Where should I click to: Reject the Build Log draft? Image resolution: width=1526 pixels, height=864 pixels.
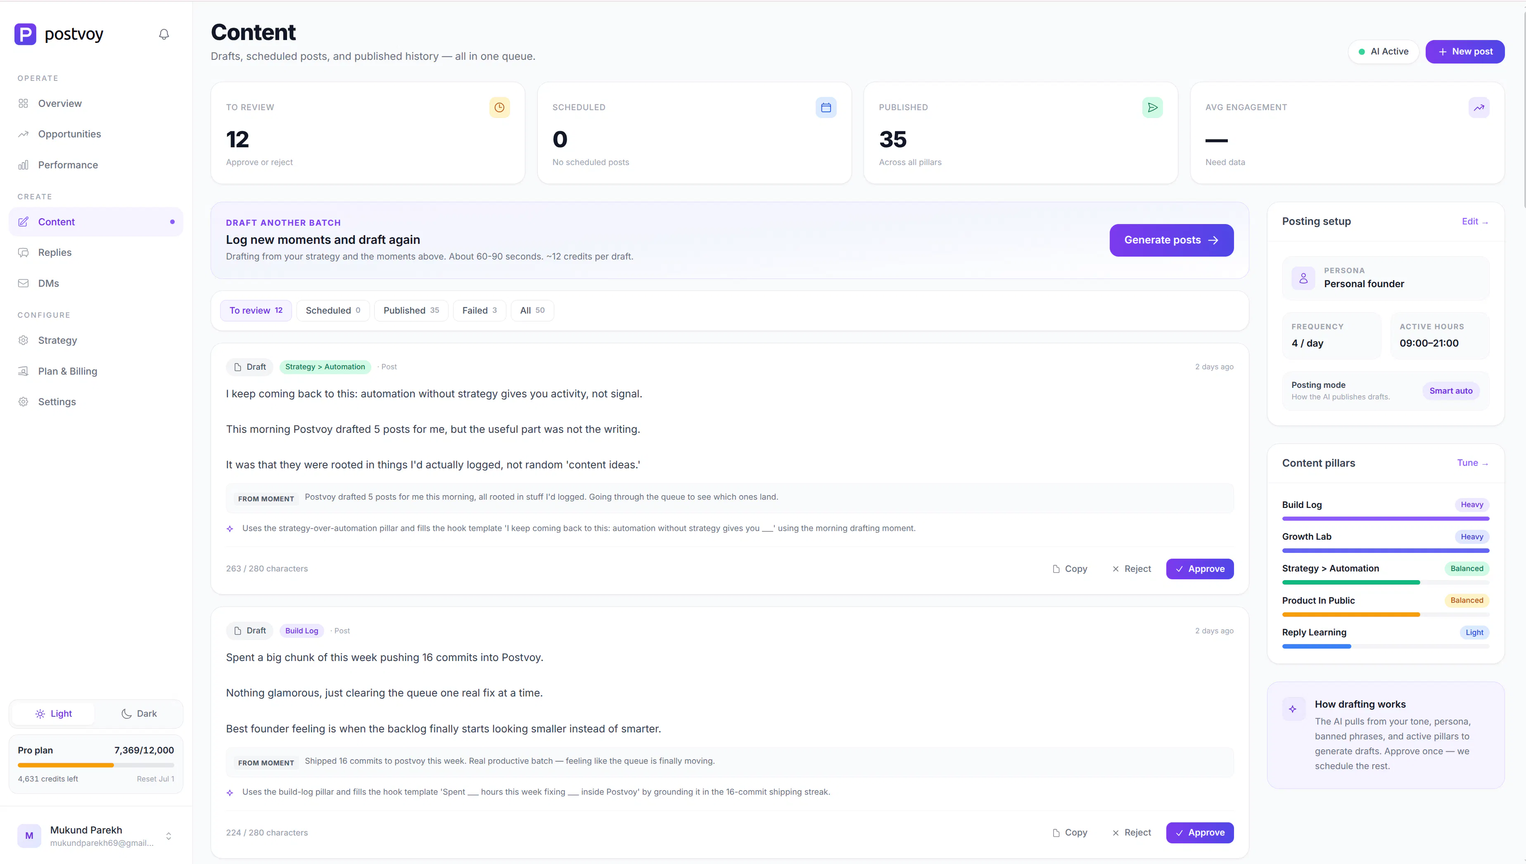(1132, 833)
